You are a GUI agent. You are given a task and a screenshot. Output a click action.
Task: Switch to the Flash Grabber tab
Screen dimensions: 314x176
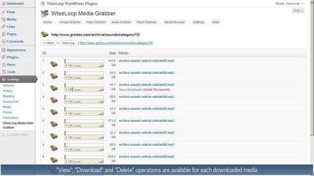pos(146,22)
